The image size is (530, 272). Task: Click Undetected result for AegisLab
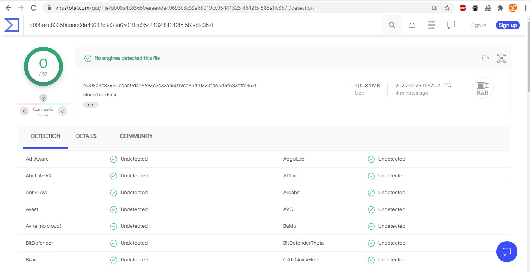(392, 159)
